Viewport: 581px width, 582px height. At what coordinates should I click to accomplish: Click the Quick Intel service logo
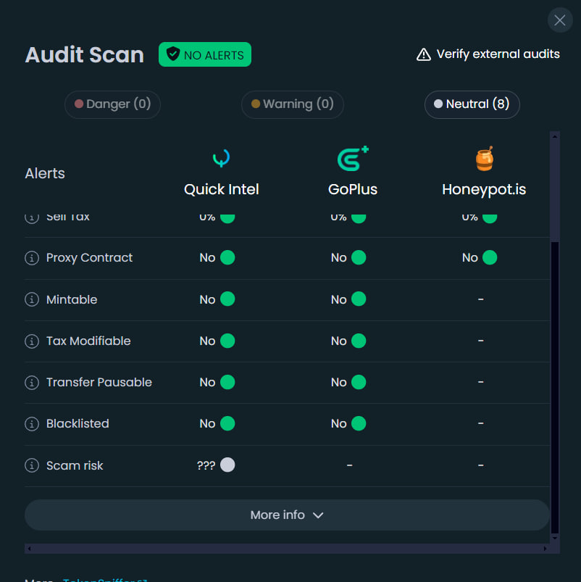(221, 158)
